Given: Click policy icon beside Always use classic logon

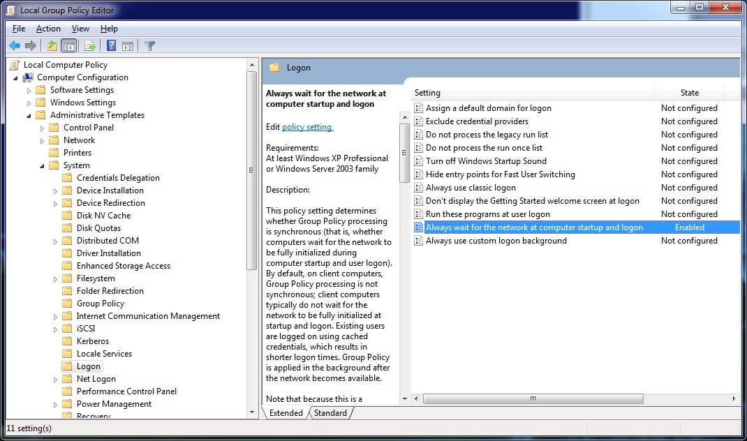Looking at the screenshot, I should 418,188.
